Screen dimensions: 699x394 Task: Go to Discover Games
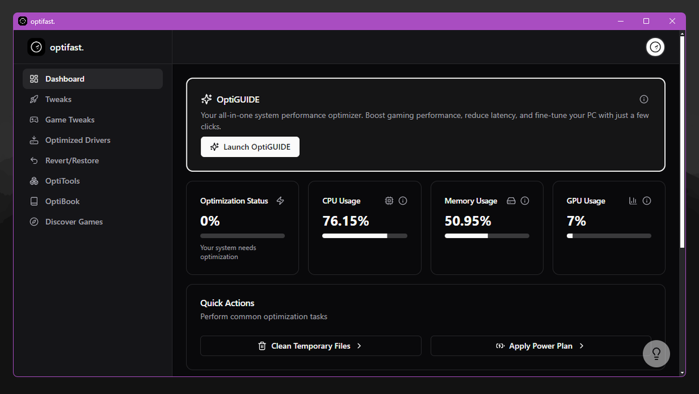point(93,222)
